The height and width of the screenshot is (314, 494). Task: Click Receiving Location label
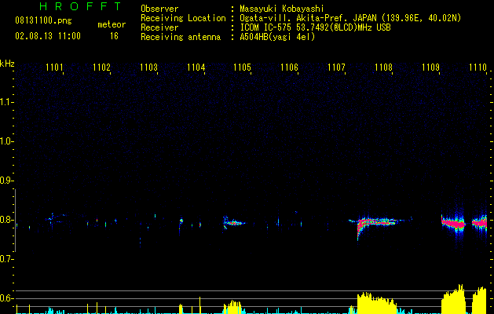(183, 18)
